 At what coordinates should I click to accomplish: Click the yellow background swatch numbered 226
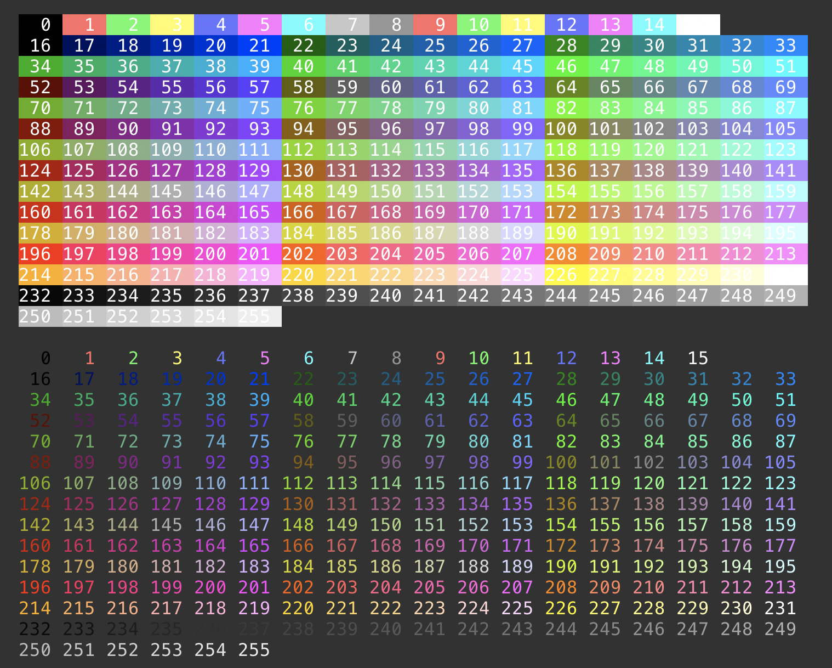[567, 275]
